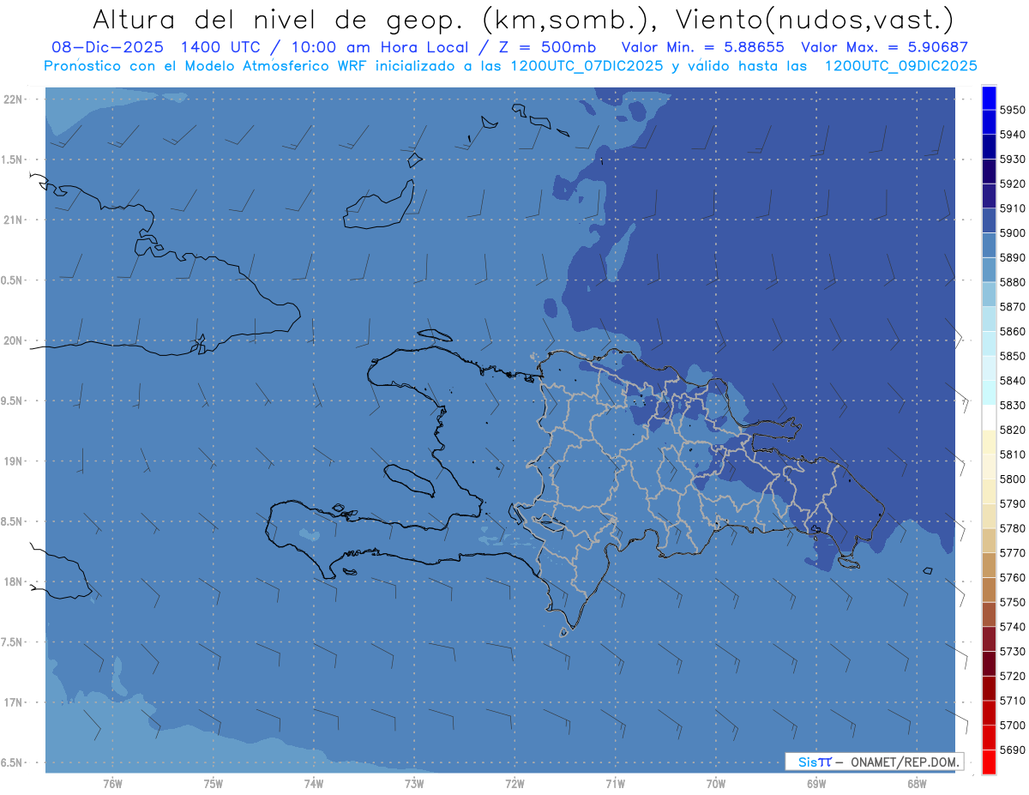This screenshot has width=1029, height=795.
Task: Click the '5750' legend value
Action: coord(1013,602)
